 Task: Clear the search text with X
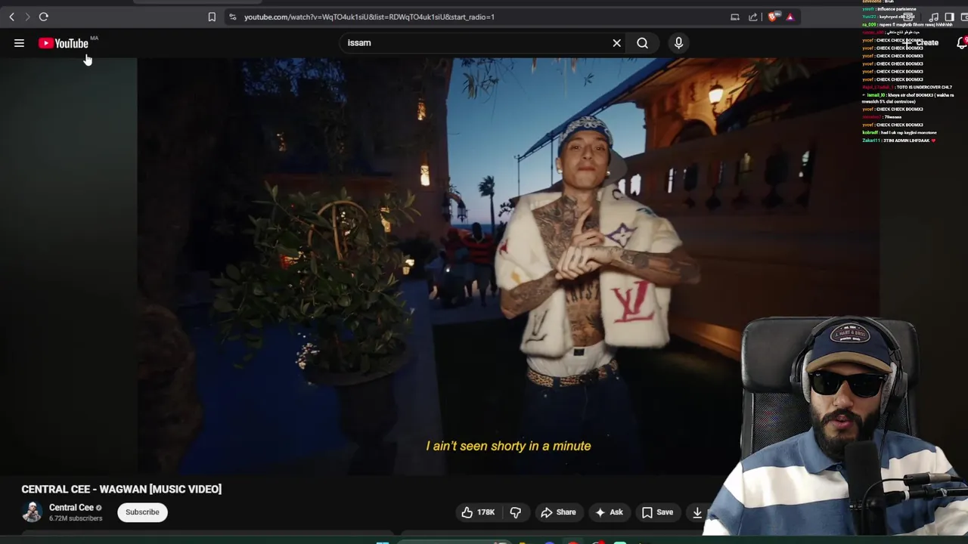(x=616, y=43)
